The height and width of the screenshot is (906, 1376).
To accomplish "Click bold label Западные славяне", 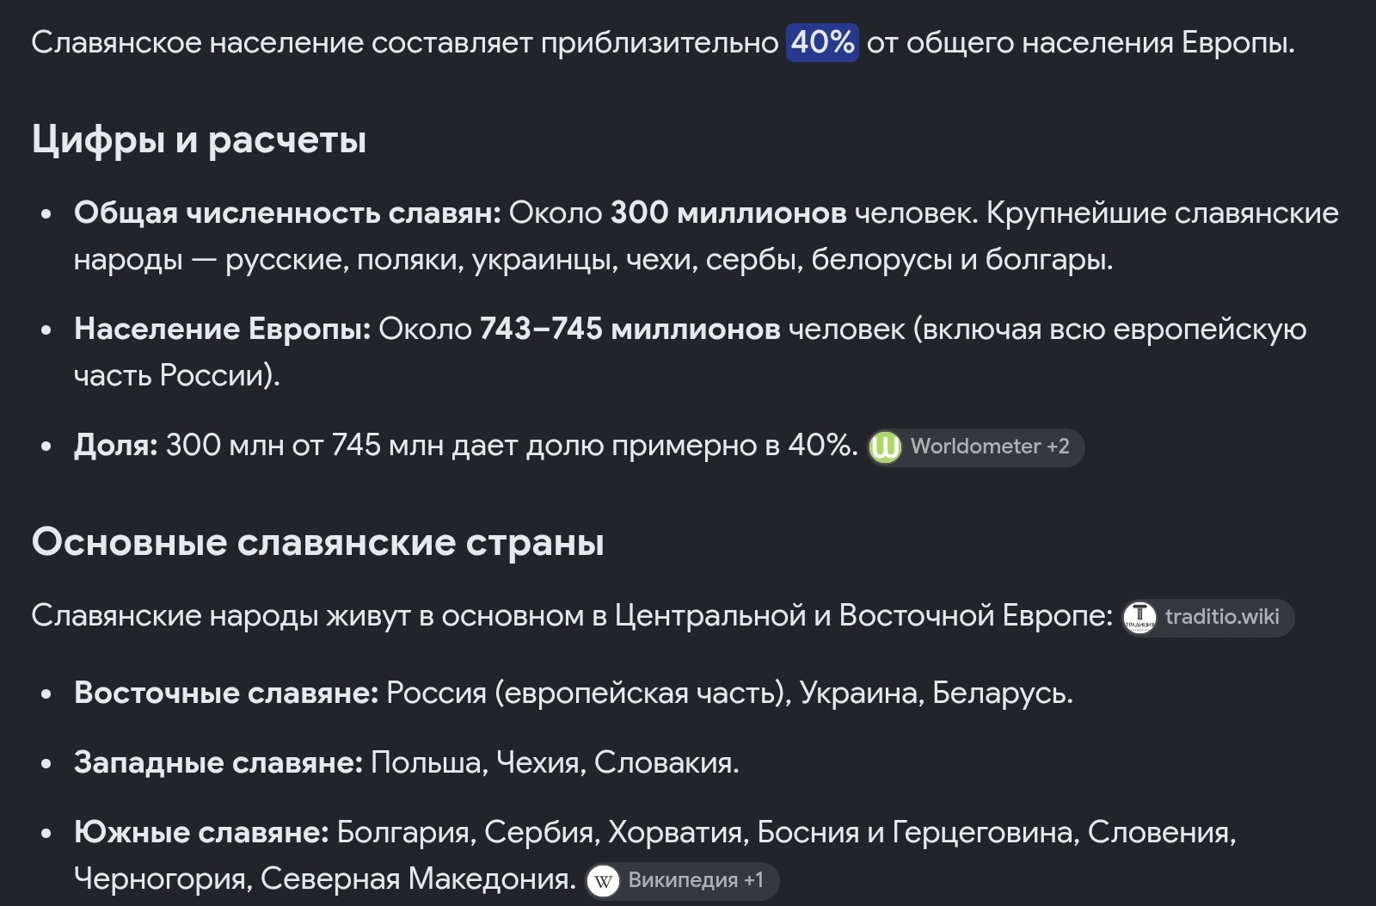I will (218, 762).
